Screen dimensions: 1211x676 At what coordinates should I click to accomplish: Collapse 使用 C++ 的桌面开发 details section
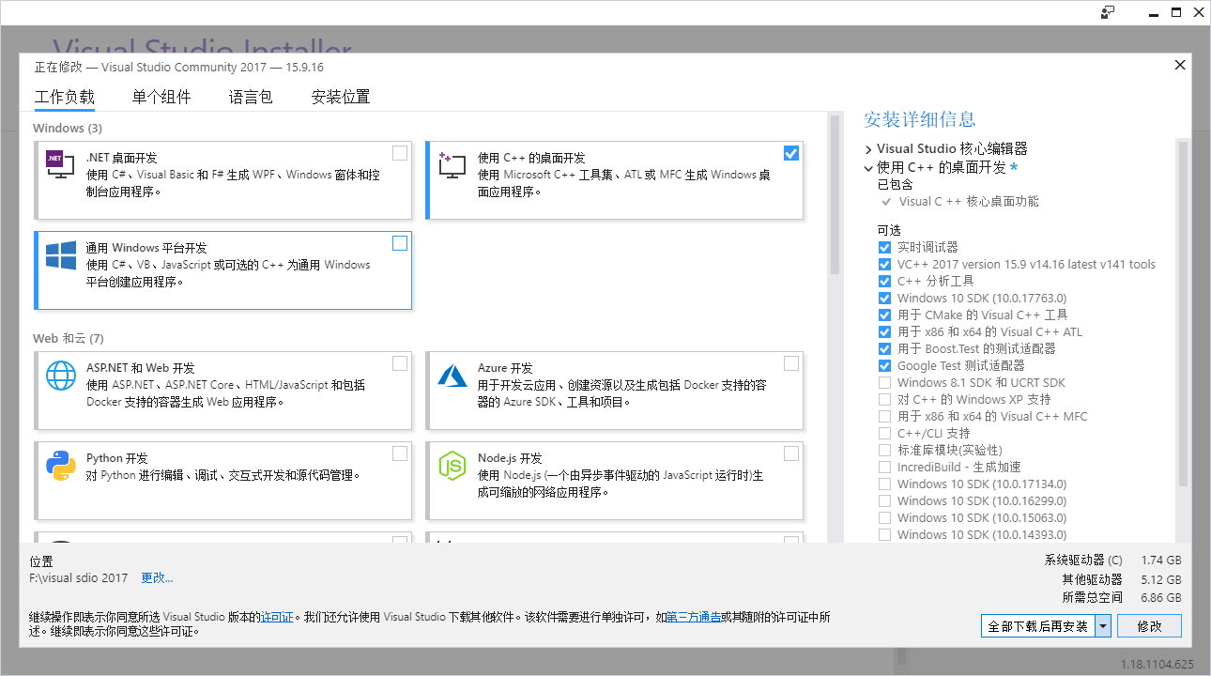pos(868,168)
